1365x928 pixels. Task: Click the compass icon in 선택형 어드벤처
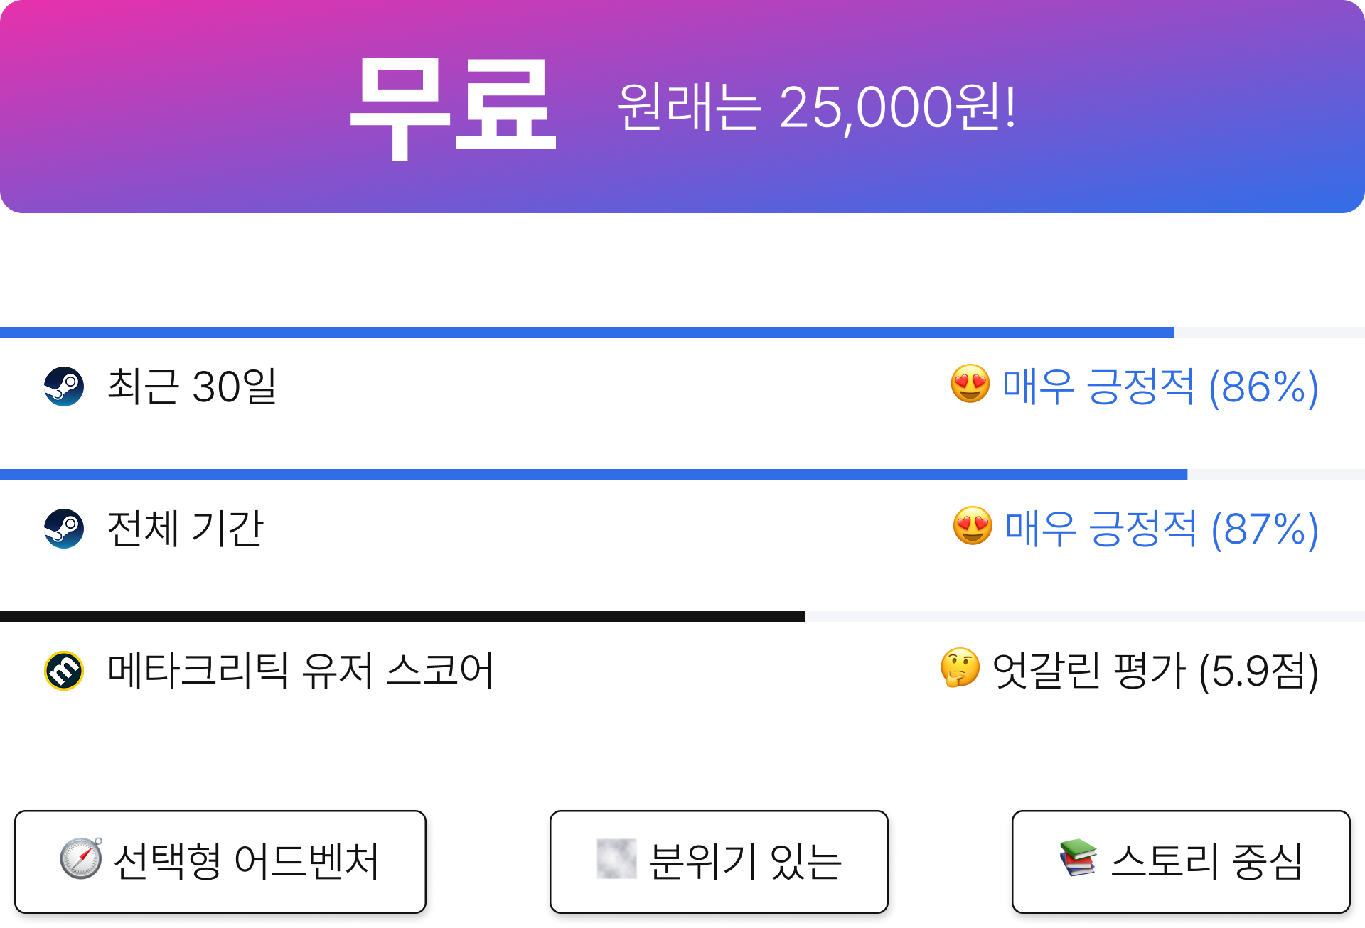pos(81,858)
